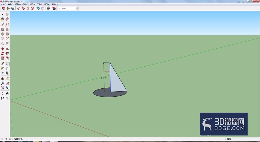Click the Zoom Extents tool
The width and height of the screenshot is (260, 142).
pos(3,88)
